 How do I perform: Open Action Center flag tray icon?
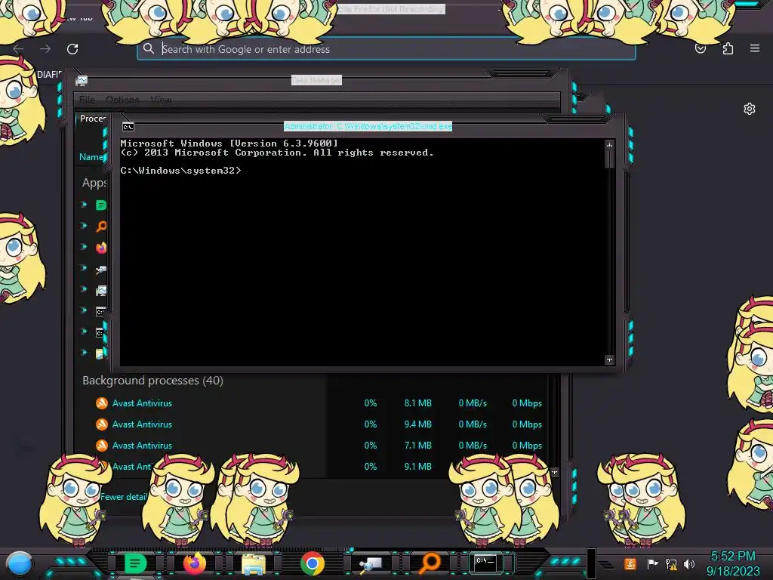[652, 563]
